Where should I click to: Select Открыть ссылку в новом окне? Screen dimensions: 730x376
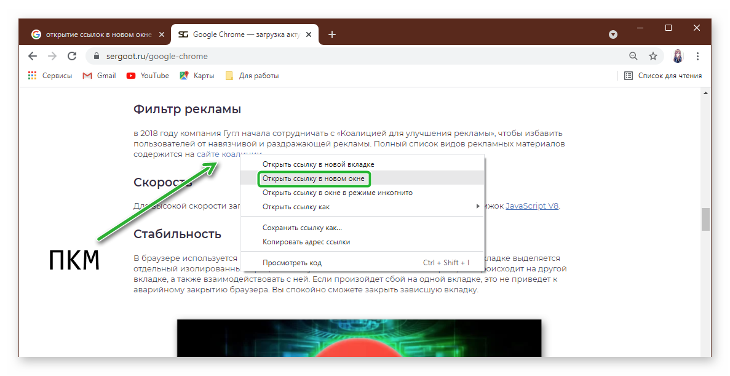point(314,179)
